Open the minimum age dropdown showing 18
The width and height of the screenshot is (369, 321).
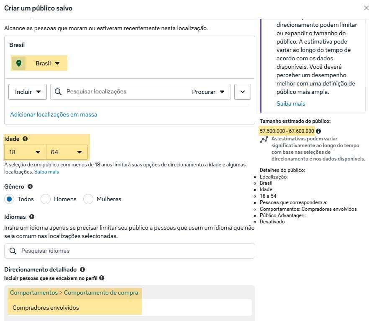click(24, 152)
